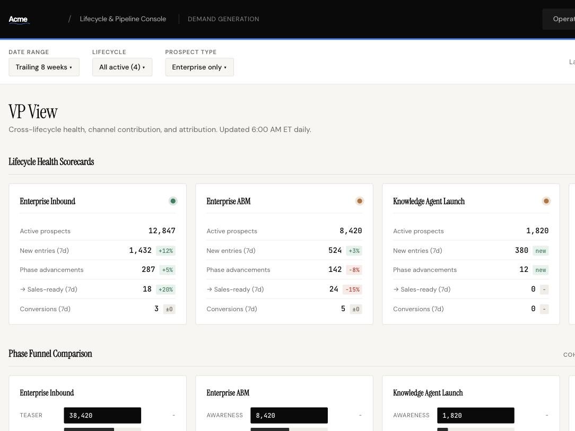The width and height of the screenshot is (575, 431).
Task: Open the Date Range dropdown Trailing 8 weeks
Action: 44,67
